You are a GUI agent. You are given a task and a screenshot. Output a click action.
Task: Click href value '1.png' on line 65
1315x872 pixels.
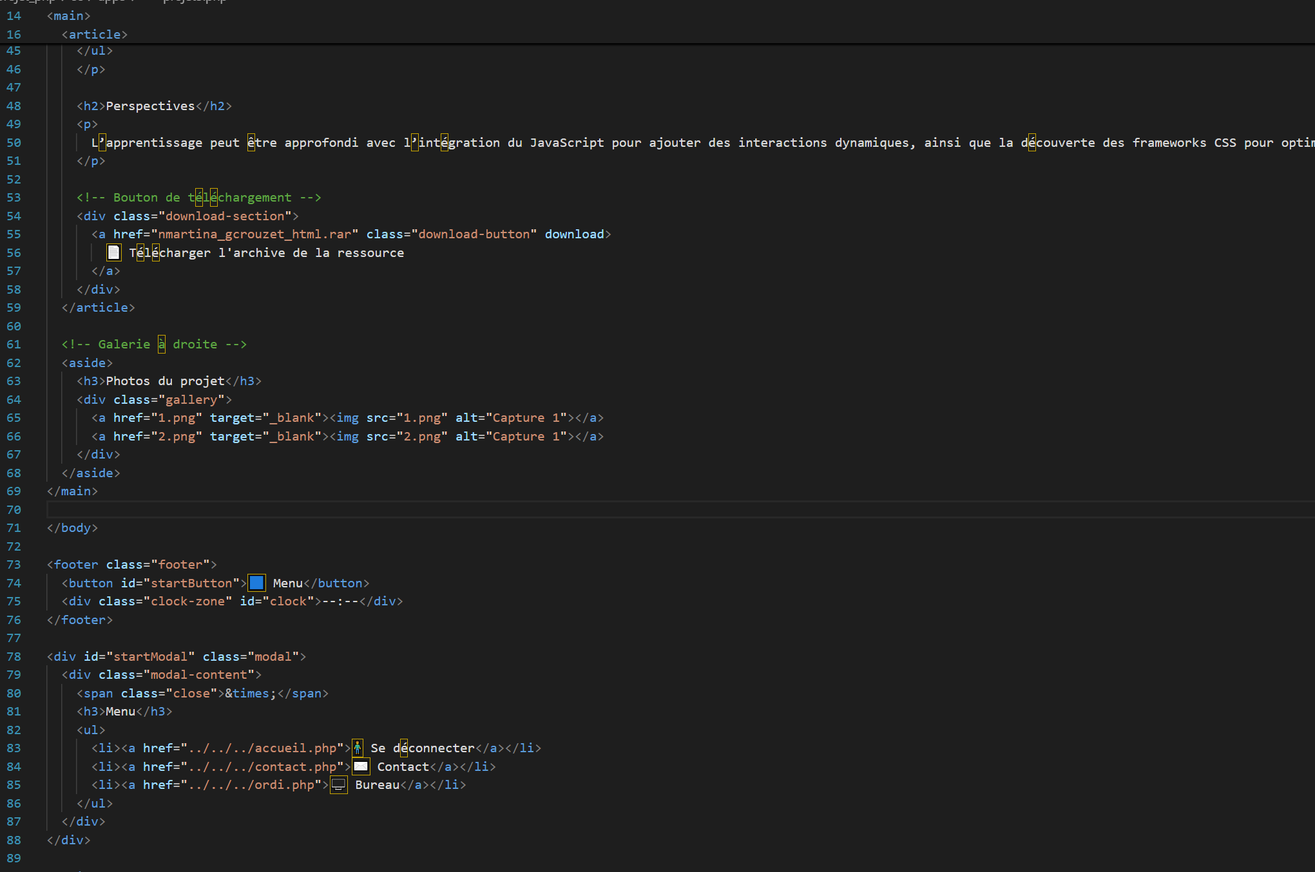pyautogui.click(x=177, y=417)
